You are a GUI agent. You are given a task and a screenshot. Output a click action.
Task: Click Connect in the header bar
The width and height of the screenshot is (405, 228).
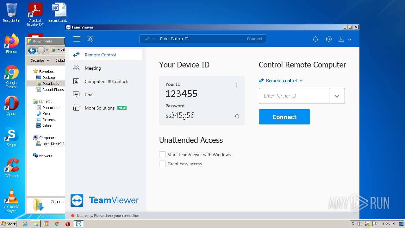tap(254, 39)
